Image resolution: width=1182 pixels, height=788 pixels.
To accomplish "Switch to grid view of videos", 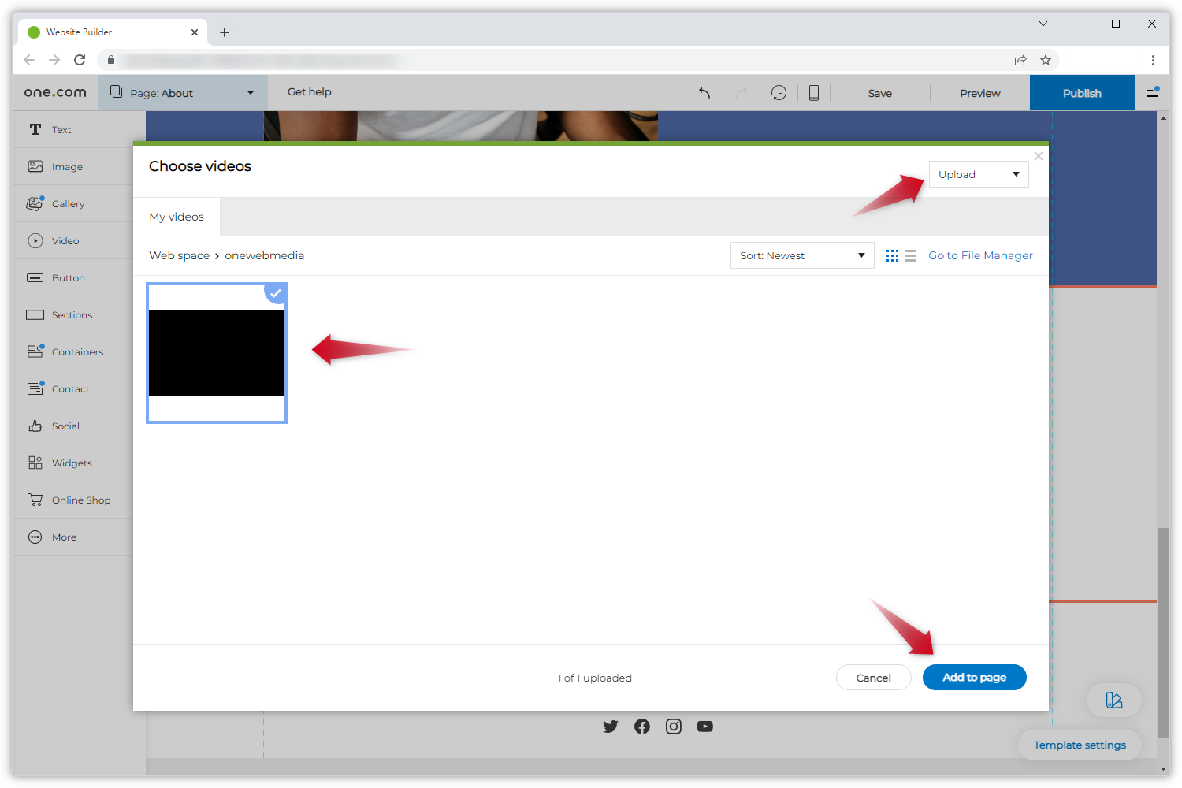I will [892, 255].
